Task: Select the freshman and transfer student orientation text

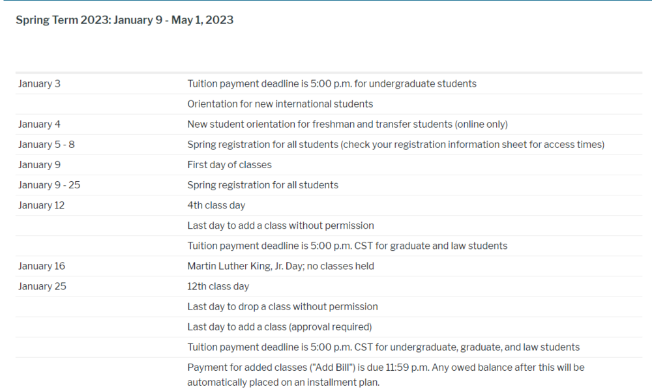Action: (347, 124)
